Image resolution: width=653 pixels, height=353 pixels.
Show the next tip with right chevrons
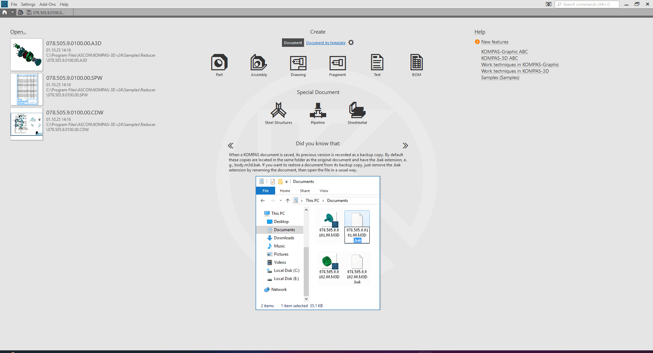[405, 146]
